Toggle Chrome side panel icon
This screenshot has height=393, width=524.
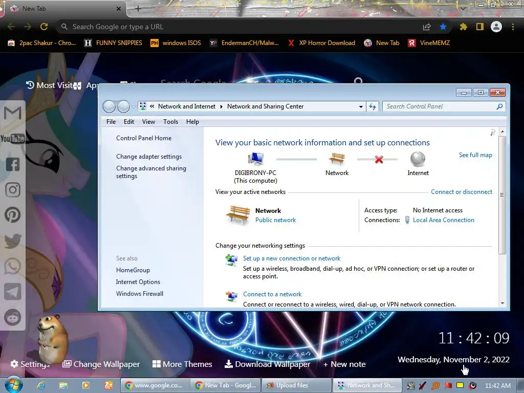[480, 27]
